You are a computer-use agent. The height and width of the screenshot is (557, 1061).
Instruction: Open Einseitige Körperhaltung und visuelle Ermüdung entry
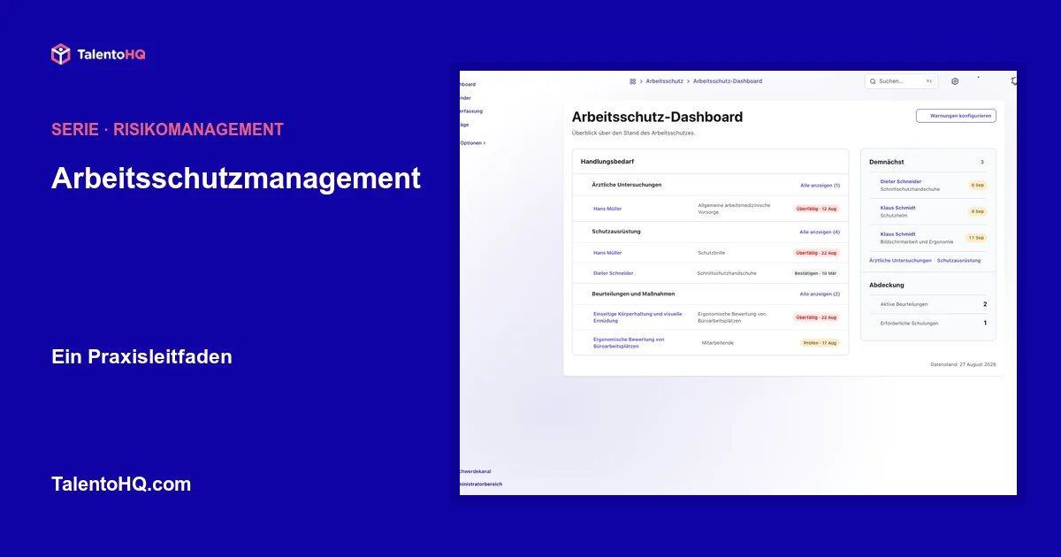point(637,317)
